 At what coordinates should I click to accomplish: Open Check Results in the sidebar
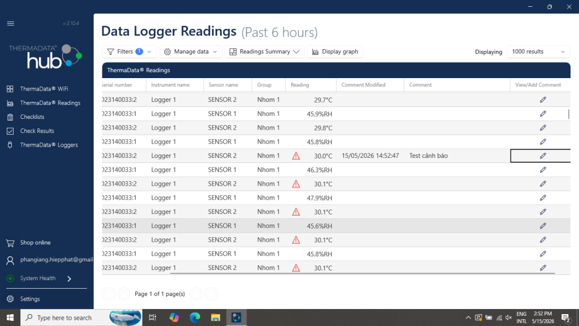pos(37,131)
